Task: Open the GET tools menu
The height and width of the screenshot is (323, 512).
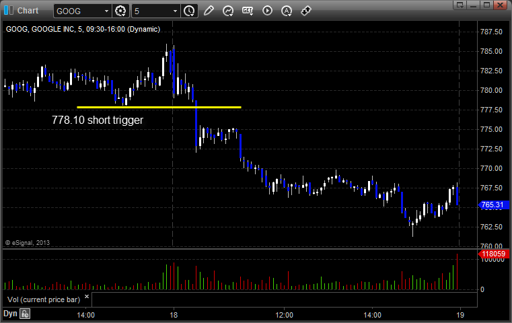Action: click(248, 11)
